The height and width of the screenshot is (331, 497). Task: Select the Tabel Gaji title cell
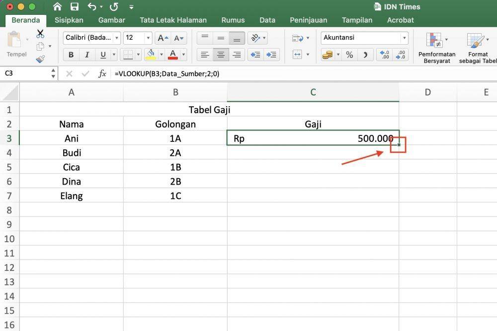[x=209, y=110]
